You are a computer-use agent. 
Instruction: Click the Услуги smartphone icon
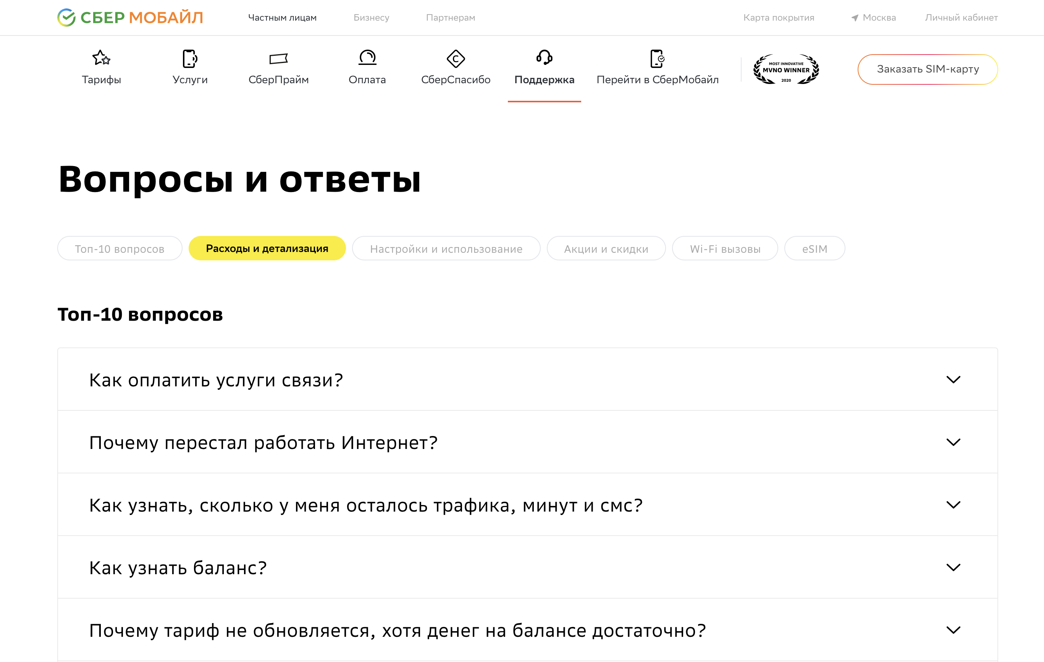[190, 58]
